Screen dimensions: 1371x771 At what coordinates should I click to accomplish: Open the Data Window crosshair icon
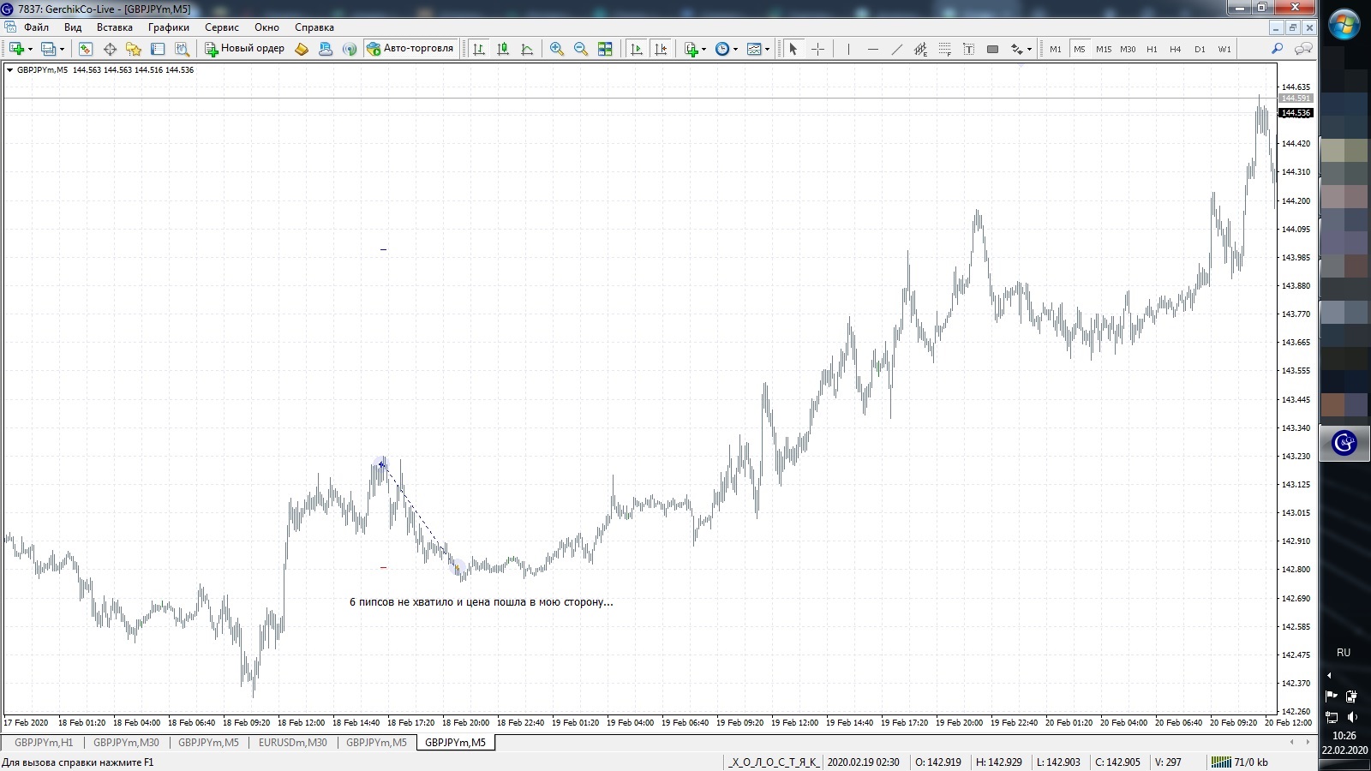pos(110,49)
